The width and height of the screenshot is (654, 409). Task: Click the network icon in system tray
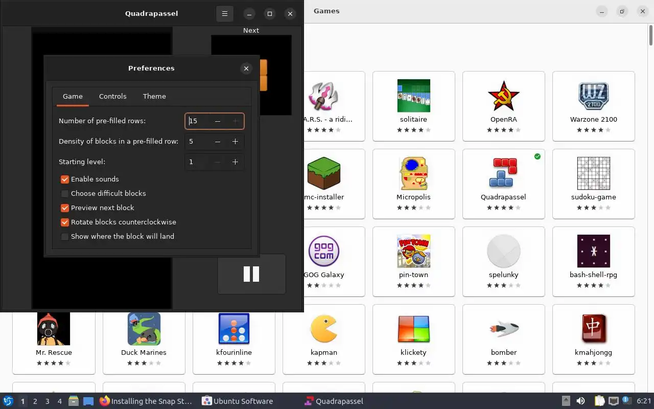point(614,401)
